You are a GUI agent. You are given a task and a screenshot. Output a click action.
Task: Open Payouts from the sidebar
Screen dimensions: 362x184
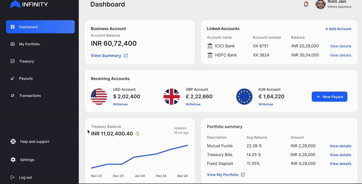(26, 79)
